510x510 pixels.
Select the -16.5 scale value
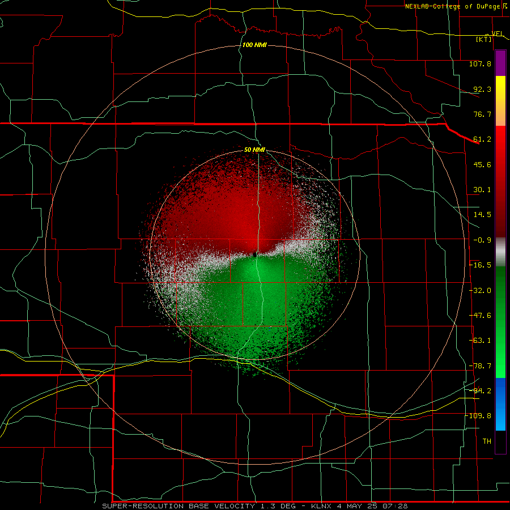pos(481,265)
